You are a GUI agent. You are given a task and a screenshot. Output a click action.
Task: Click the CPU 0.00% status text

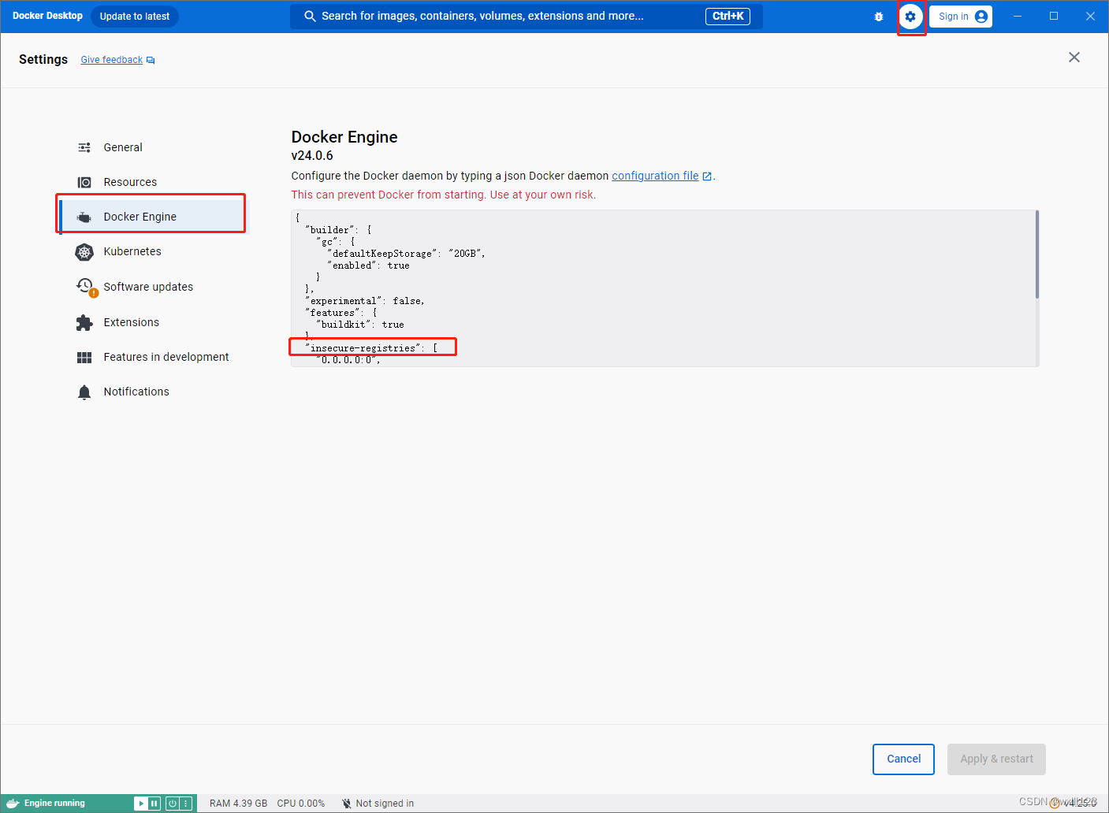point(300,804)
